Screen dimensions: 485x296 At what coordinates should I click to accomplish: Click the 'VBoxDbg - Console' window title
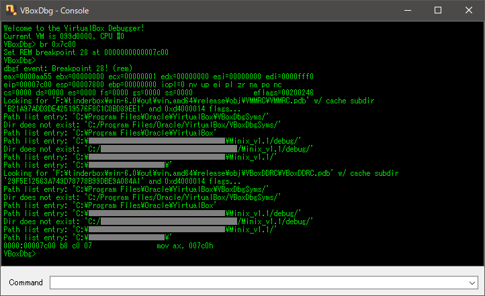(x=54, y=11)
